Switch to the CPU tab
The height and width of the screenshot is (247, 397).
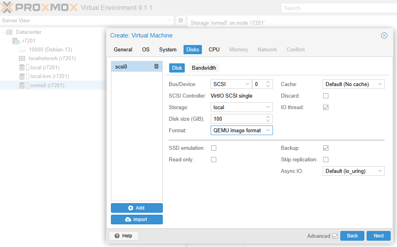(x=214, y=49)
